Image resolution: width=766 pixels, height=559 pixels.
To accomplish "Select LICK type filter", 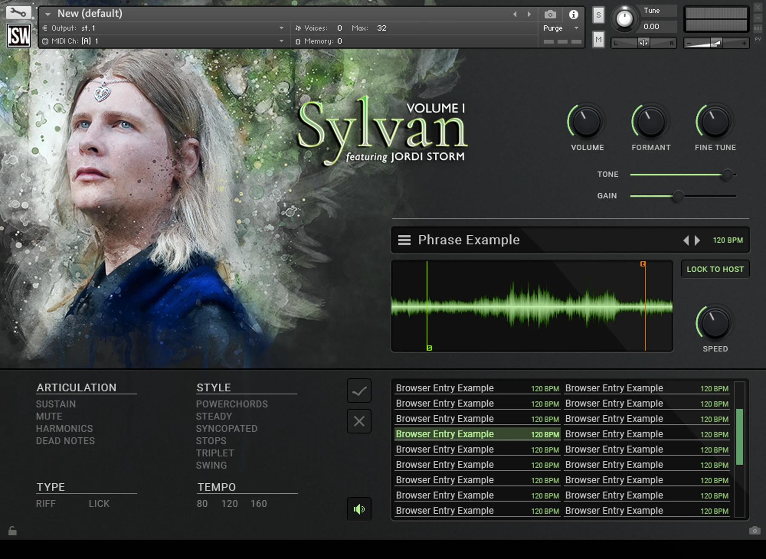I will click(99, 504).
